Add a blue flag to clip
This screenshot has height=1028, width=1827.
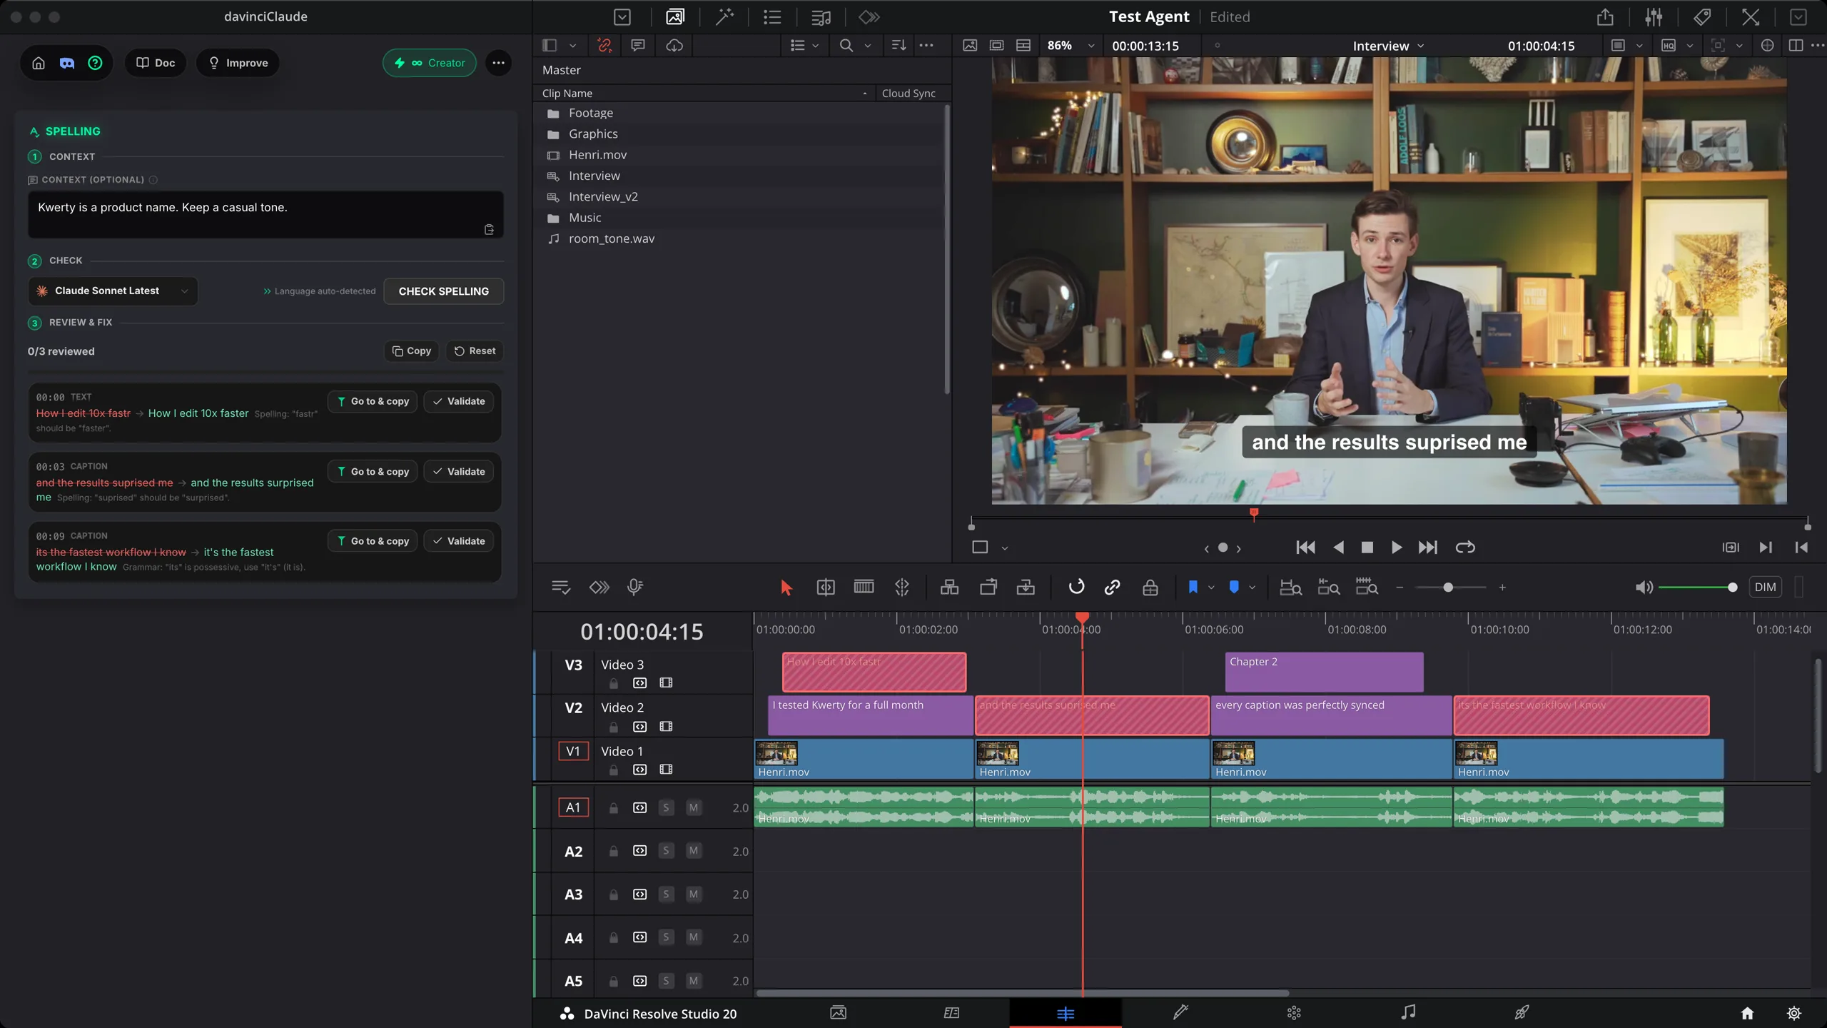coord(1193,588)
